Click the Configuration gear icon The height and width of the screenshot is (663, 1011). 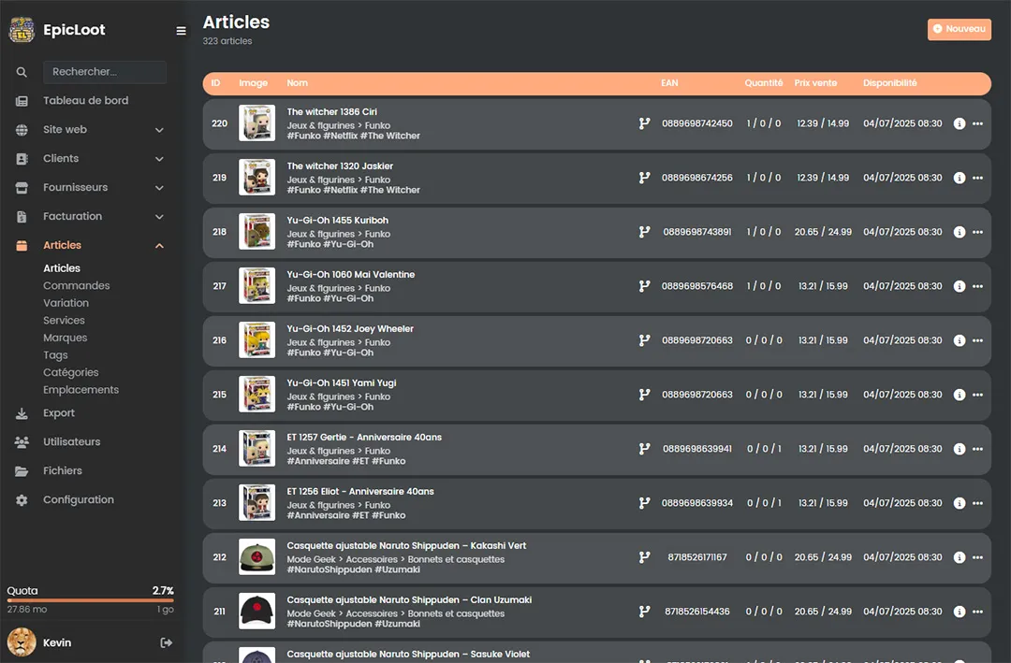click(x=22, y=500)
